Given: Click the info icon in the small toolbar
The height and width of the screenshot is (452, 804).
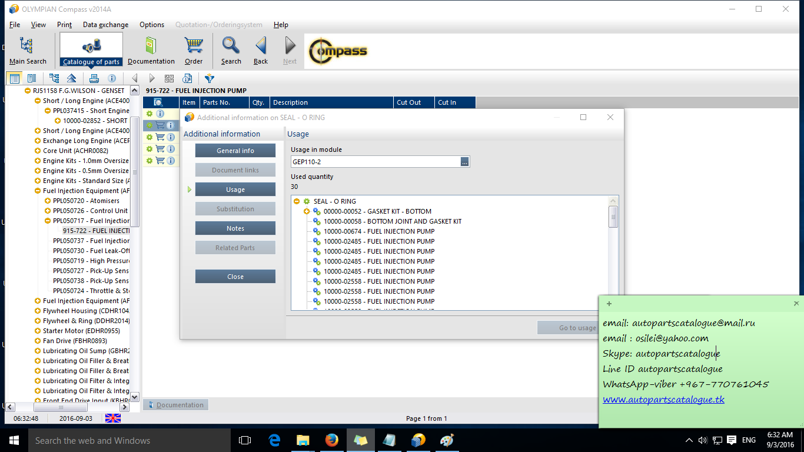Looking at the screenshot, I should 111,78.
